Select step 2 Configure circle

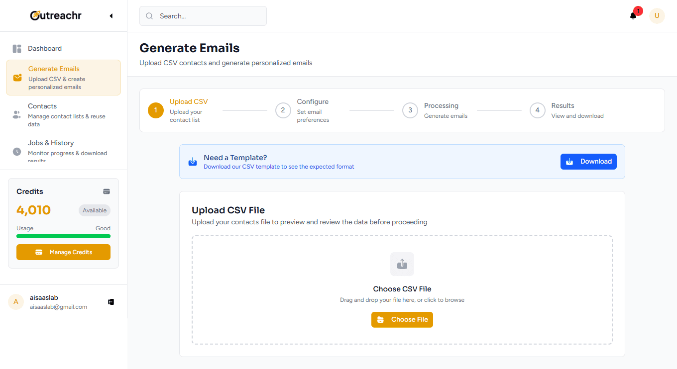click(x=283, y=110)
